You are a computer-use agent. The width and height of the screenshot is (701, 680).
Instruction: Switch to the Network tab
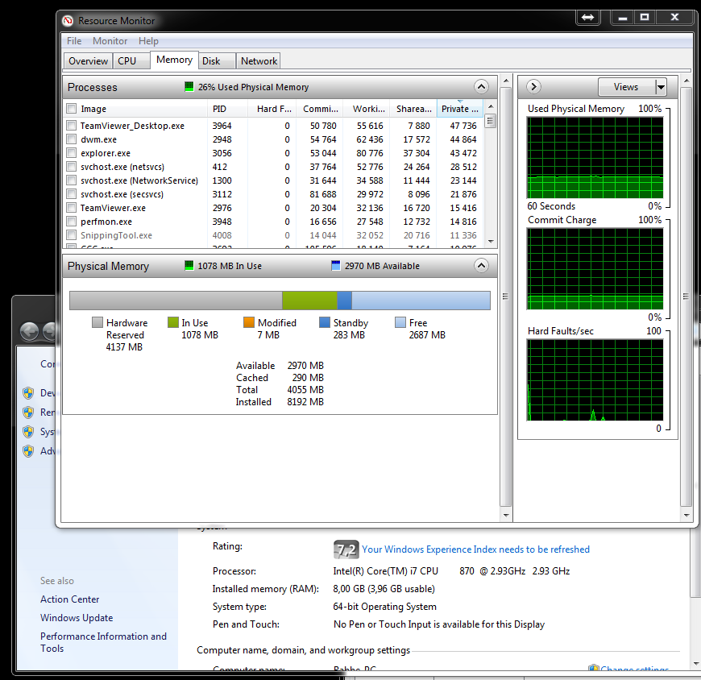pyautogui.click(x=259, y=60)
